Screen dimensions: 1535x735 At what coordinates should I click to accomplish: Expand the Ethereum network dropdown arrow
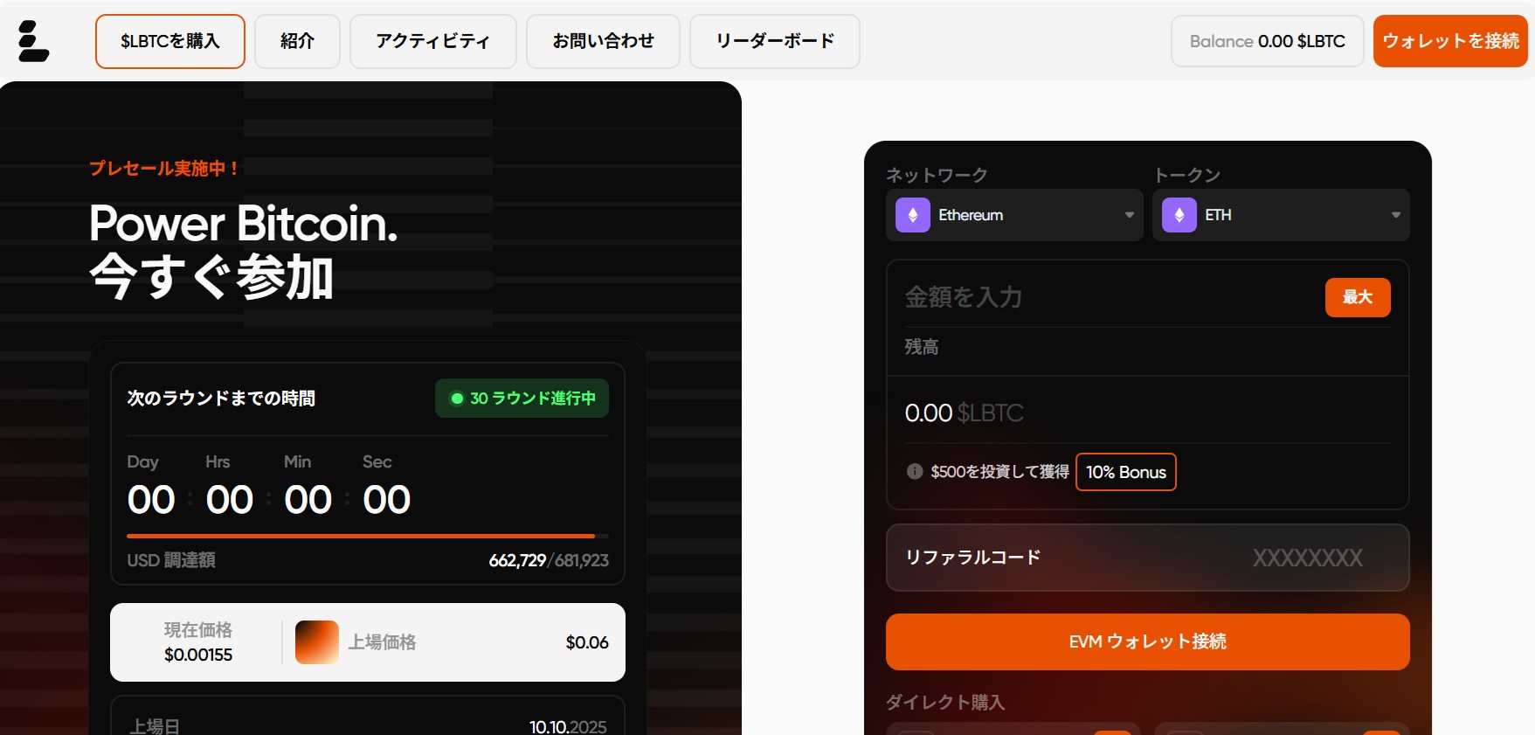pyautogui.click(x=1129, y=215)
